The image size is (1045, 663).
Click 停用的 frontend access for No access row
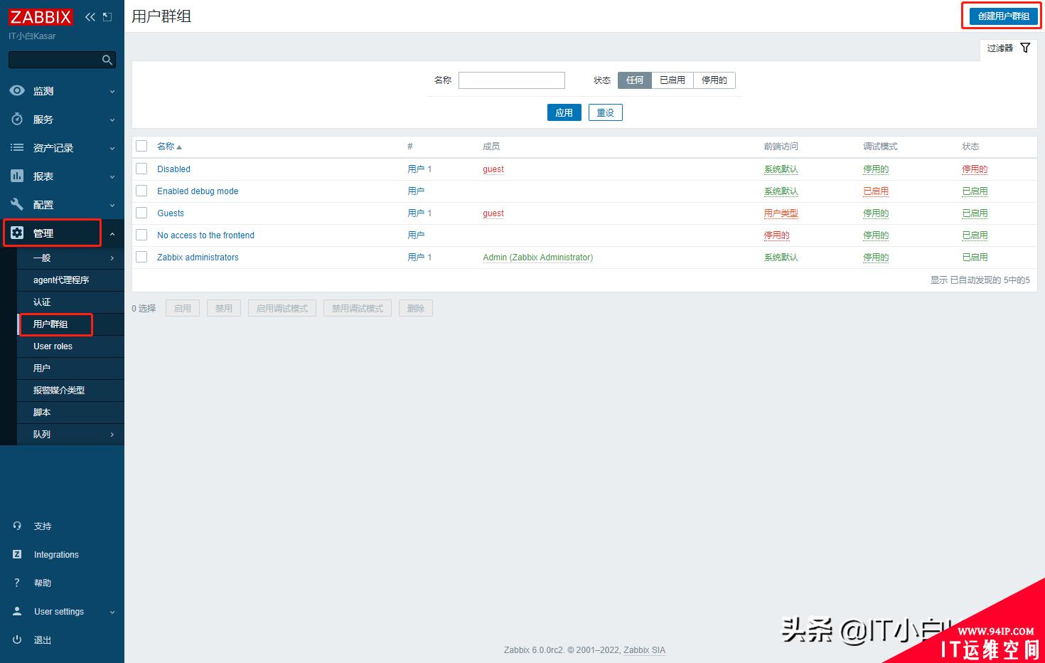tap(776, 235)
